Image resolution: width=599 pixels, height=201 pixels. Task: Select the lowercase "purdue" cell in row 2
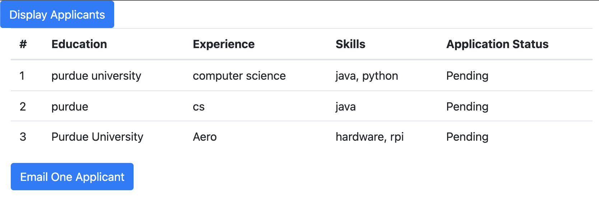[x=70, y=107]
